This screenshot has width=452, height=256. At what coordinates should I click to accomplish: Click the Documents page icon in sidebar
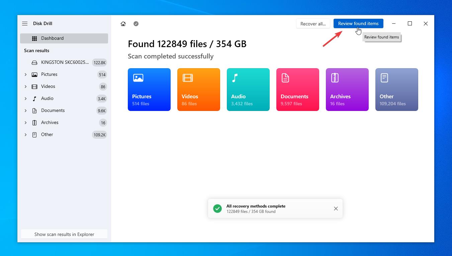pos(34,111)
